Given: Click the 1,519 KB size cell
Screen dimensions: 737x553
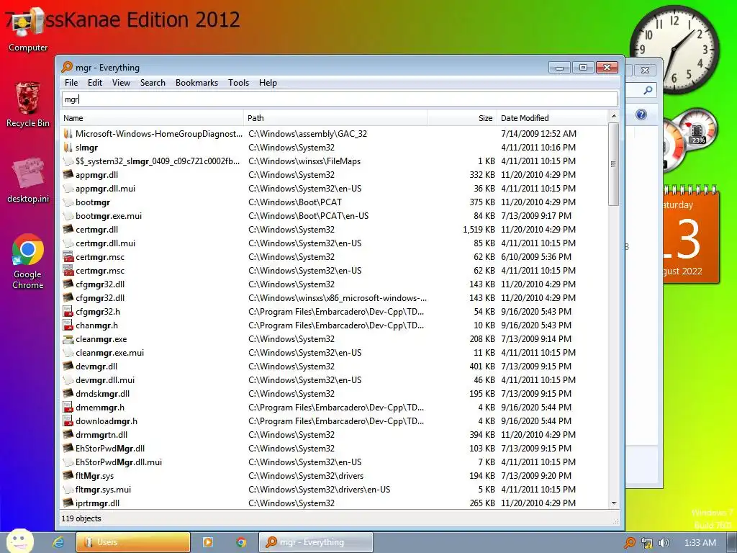Looking at the screenshot, I should (x=479, y=230).
